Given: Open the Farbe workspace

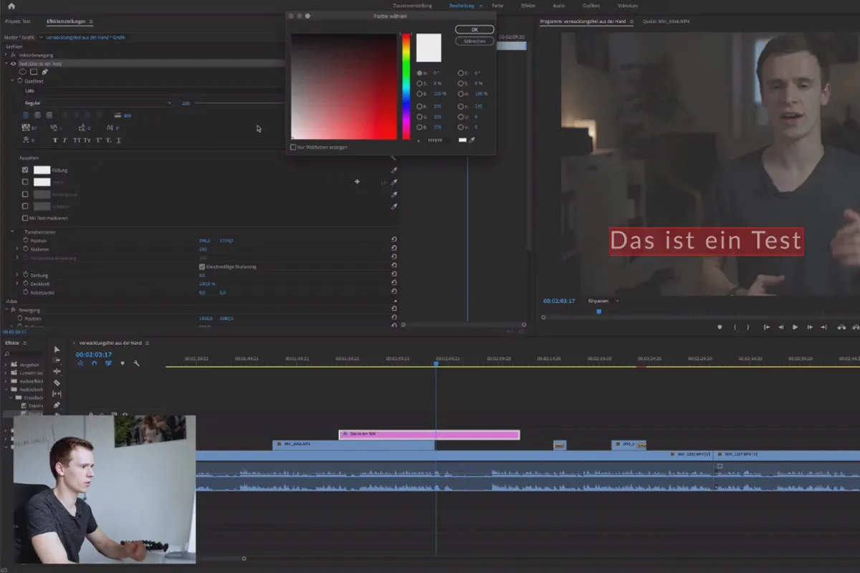Looking at the screenshot, I should (497, 5).
